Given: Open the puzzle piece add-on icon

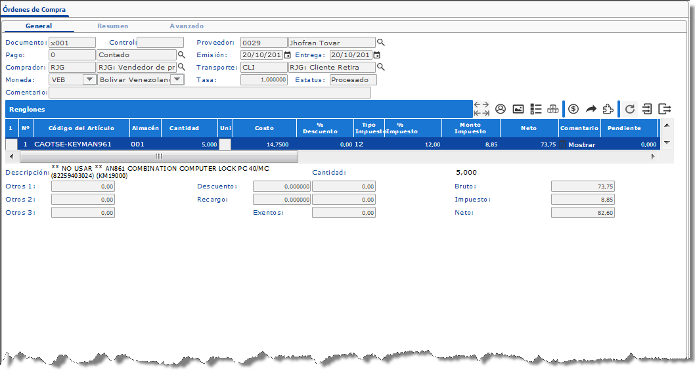Looking at the screenshot, I should 608,109.
